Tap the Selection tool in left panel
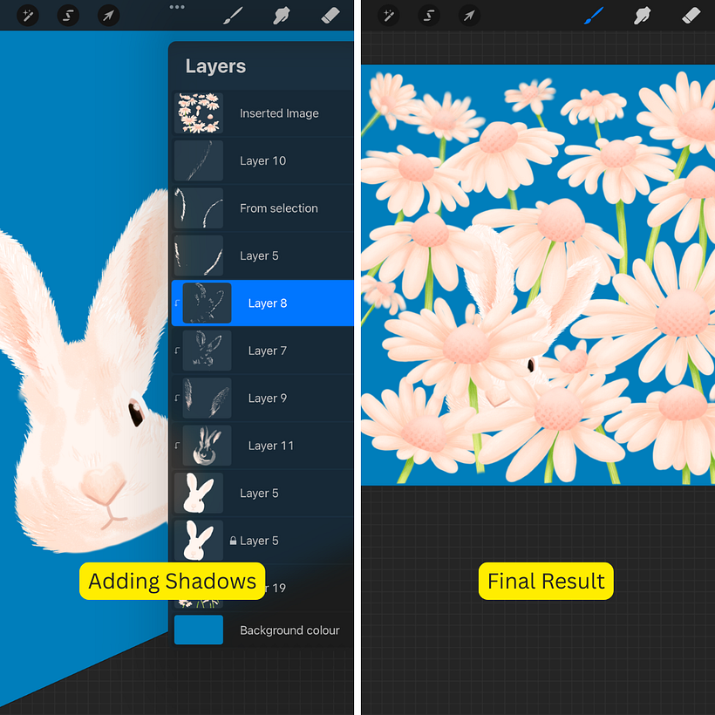The height and width of the screenshot is (715, 715). click(68, 16)
